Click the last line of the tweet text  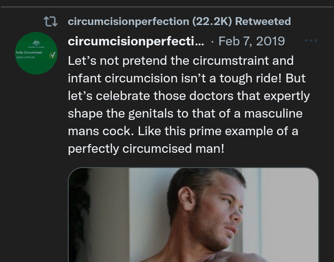pyautogui.click(x=146, y=149)
